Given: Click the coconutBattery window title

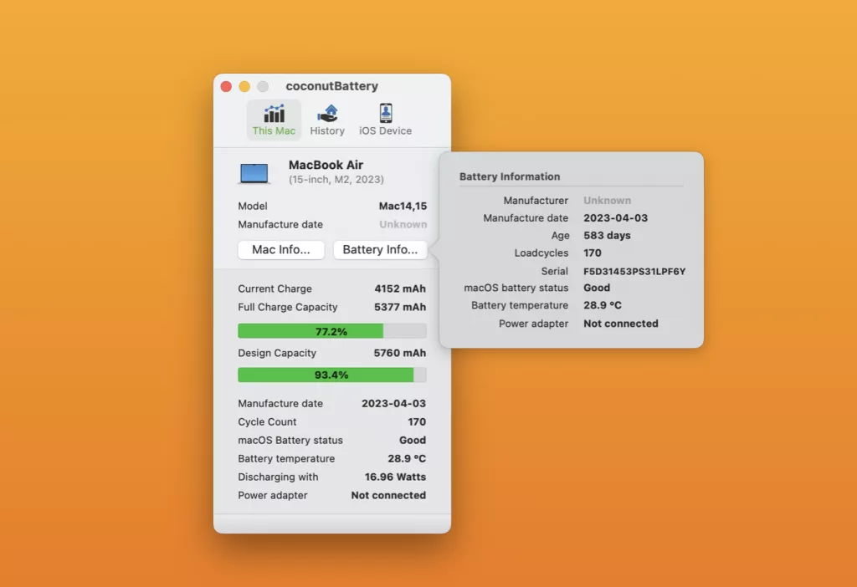Looking at the screenshot, I should [x=331, y=86].
